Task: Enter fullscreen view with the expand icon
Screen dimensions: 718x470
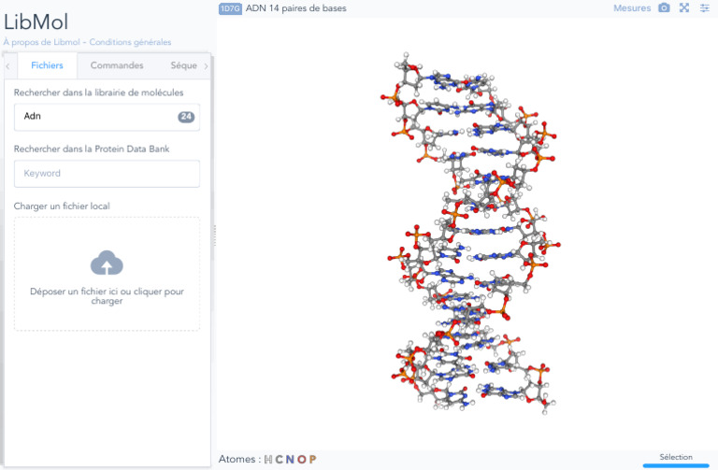Action: (684, 8)
